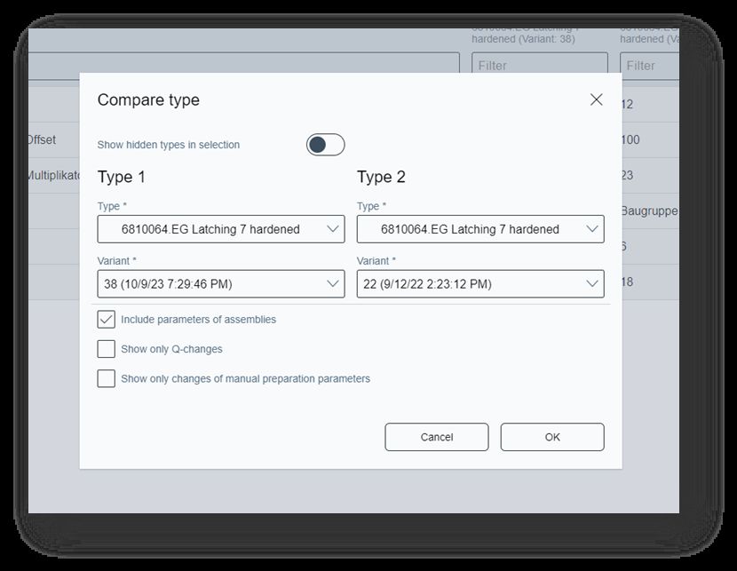Screen dimensions: 737x571
Task: Check Show only changes of manual preparation parameters
Action: (x=107, y=378)
